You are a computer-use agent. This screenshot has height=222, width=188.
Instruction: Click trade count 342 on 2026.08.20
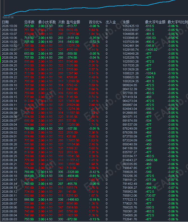[61, 168]
